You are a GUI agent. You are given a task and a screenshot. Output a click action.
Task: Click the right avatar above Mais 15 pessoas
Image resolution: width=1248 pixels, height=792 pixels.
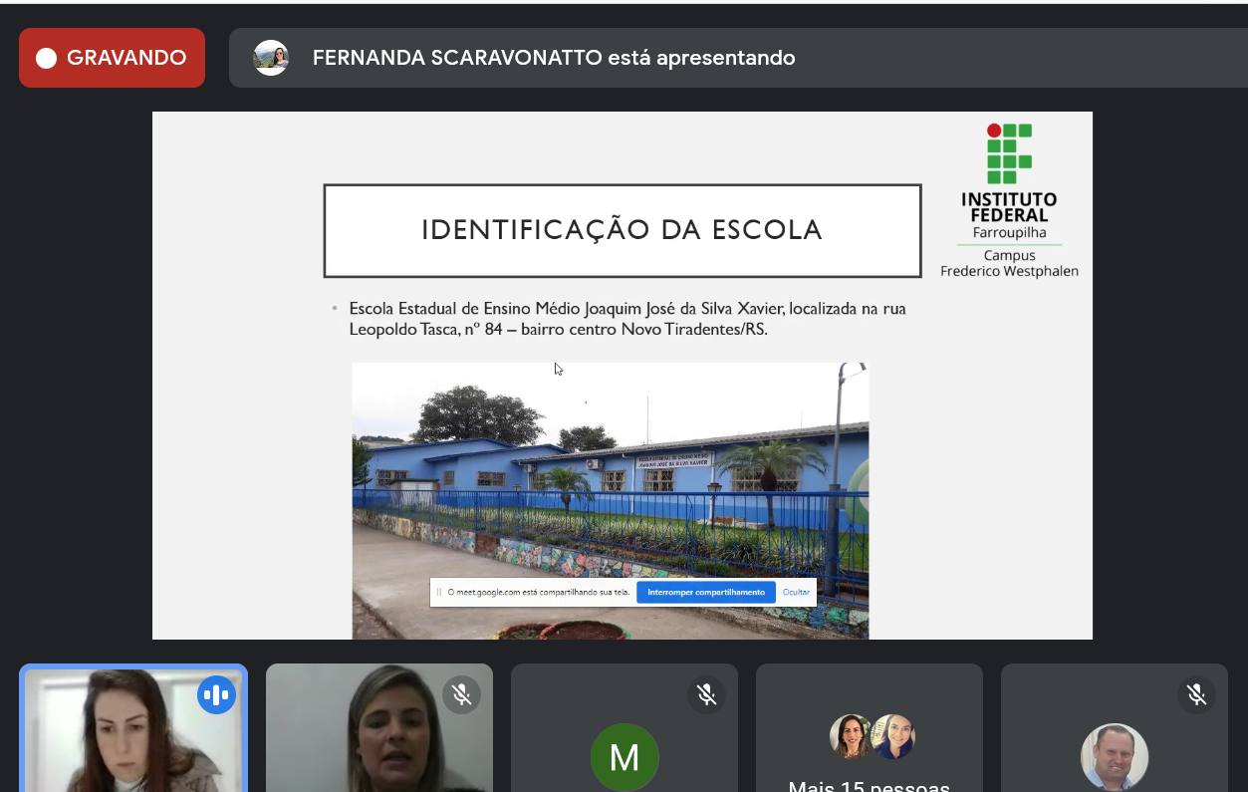tap(893, 737)
